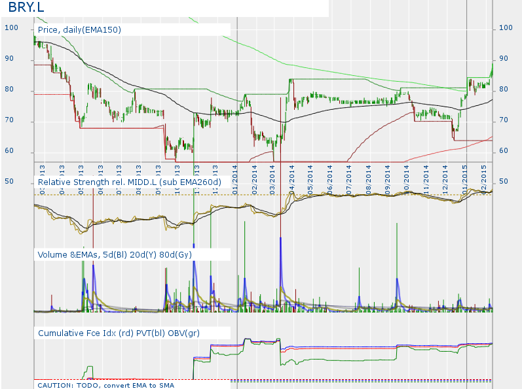Click the 'CAUTION: TODO, convert EMA to SMA' note
This screenshot has height=389, width=522.
[x=106, y=385]
